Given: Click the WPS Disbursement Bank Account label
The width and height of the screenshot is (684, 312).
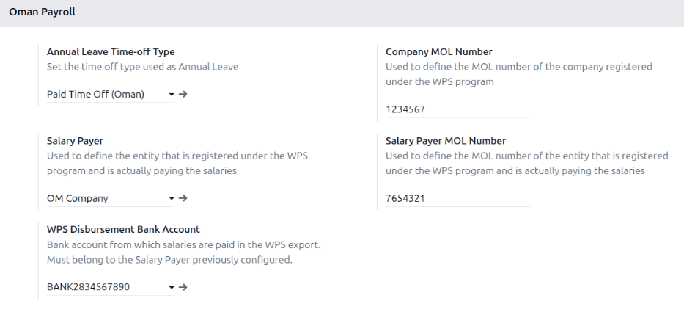Looking at the screenshot, I should click(x=123, y=229).
